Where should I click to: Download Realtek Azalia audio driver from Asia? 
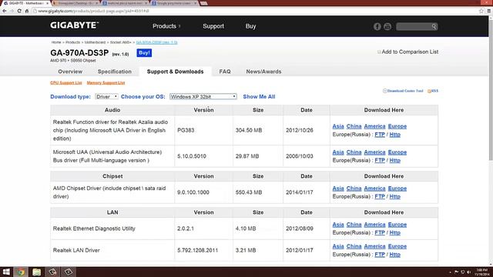click(338, 126)
